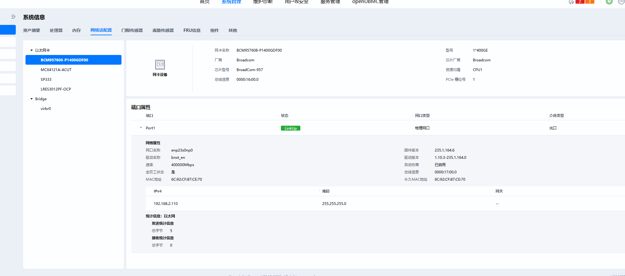The image size is (625, 276).
Task: Click the firmware version 235.1.164.6
Action: [445, 150]
